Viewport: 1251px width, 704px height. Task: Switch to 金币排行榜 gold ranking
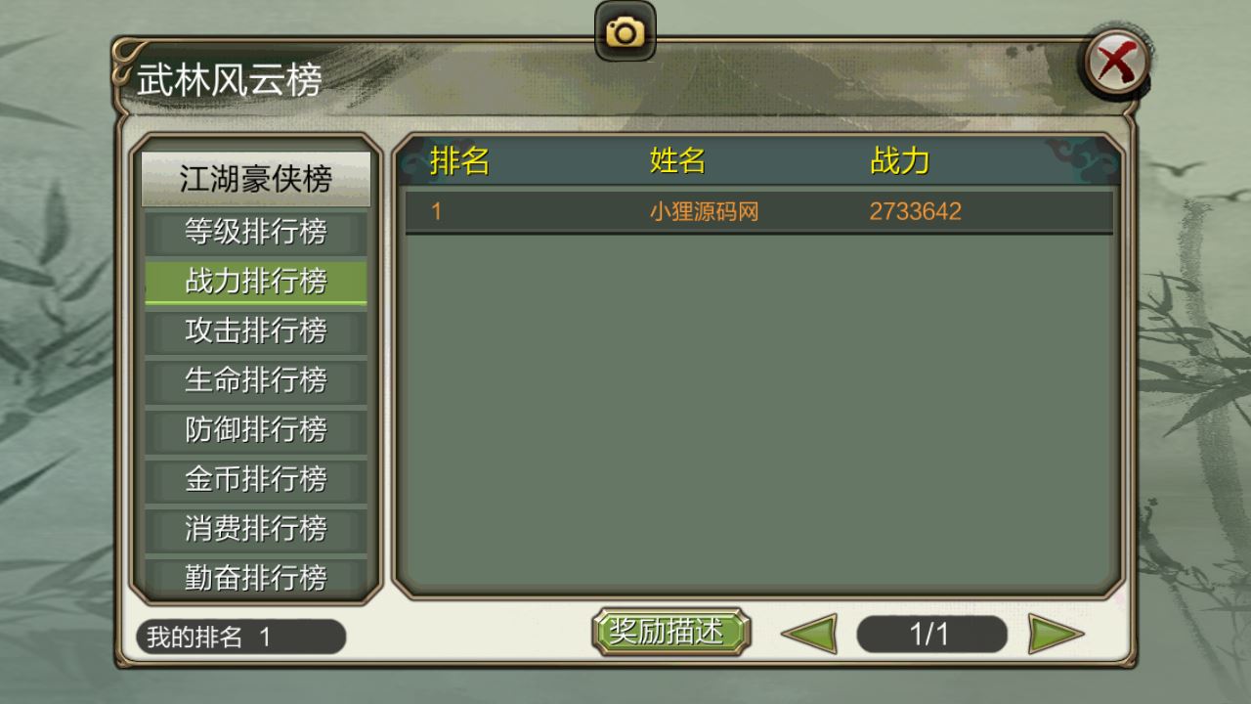click(256, 479)
